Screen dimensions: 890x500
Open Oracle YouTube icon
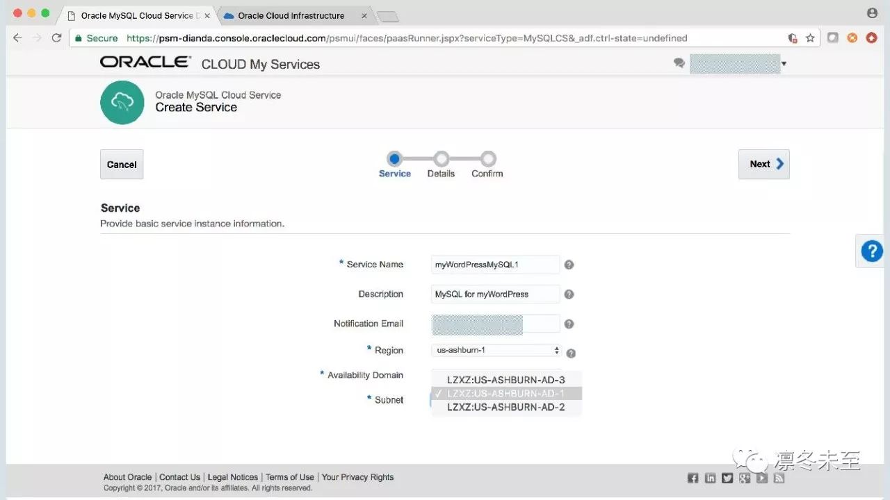tap(762, 478)
